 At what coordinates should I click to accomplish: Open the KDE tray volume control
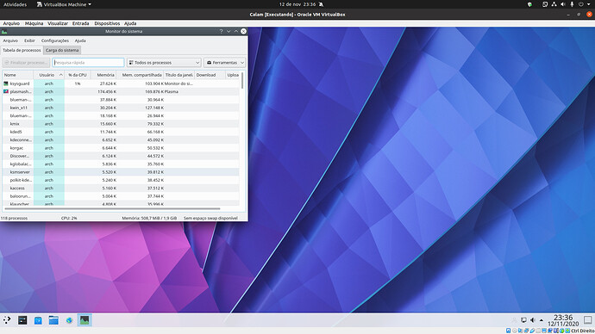tap(532, 320)
